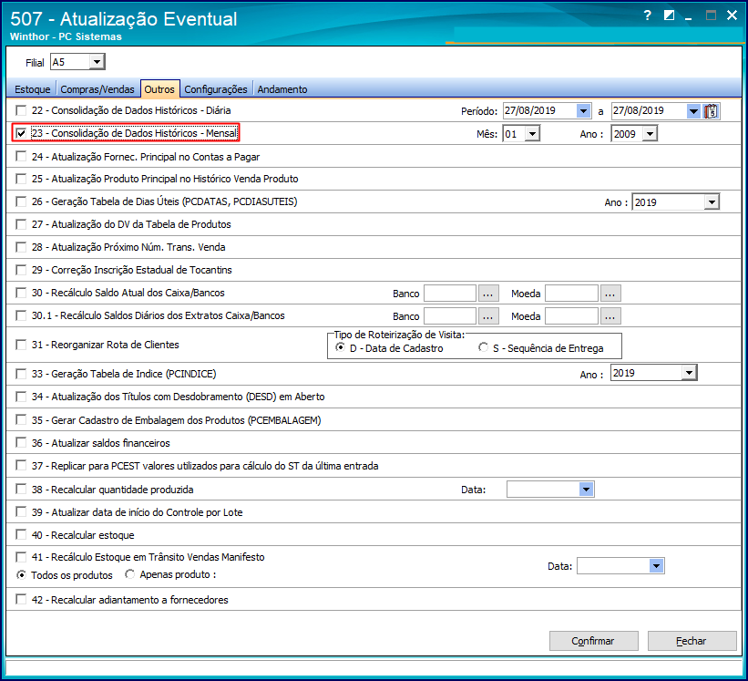Viewport: 748px width, 681px height.
Task: Open the Moeda lookup for row 30.1
Action: coord(610,316)
